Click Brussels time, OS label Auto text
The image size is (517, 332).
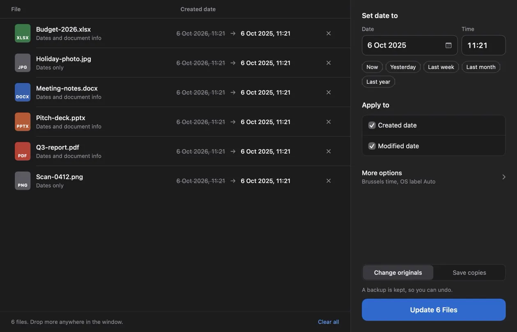(x=398, y=182)
